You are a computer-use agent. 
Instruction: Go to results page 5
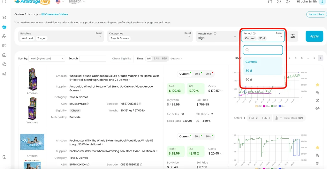click(x=302, y=58)
